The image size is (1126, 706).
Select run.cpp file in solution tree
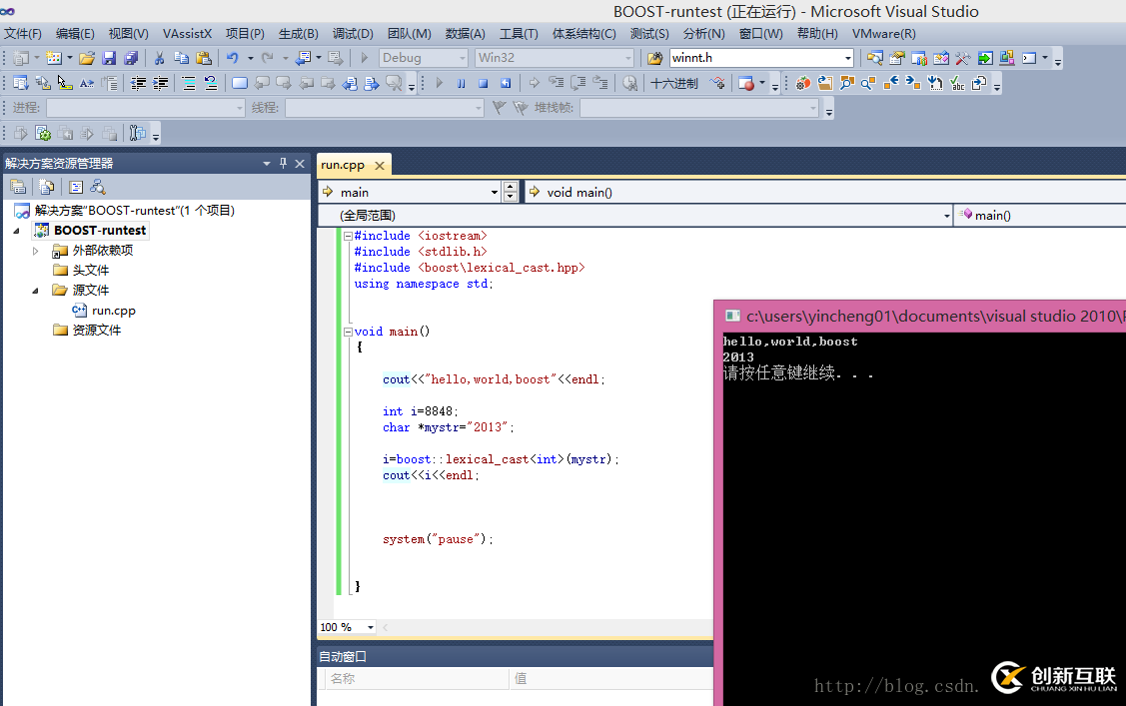(113, 311)
